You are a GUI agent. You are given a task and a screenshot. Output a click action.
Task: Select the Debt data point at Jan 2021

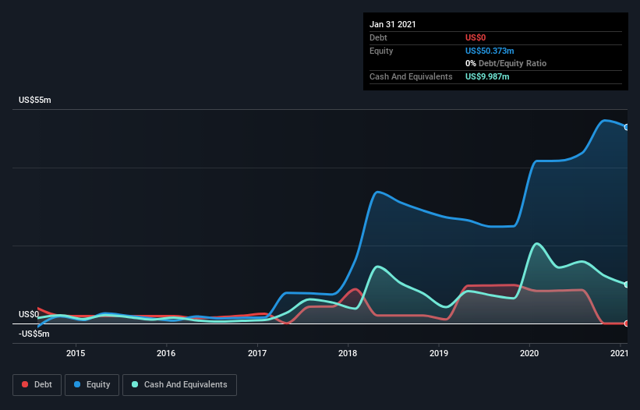click(627, 323)
